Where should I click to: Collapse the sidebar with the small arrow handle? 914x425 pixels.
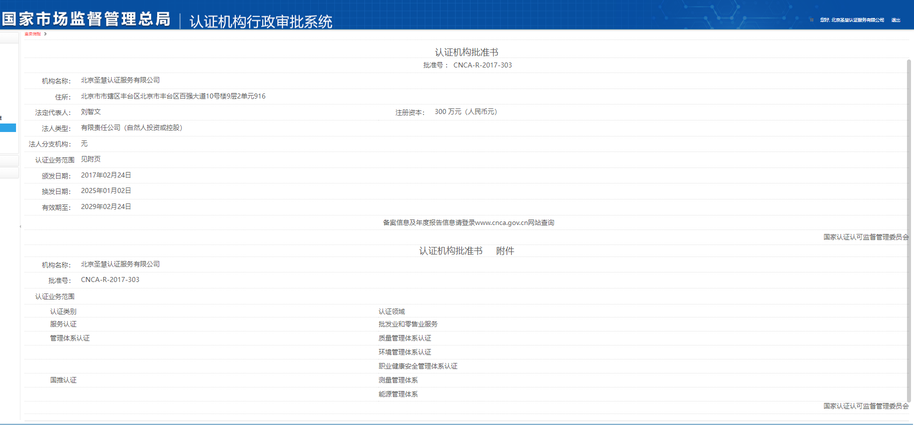[x=21, y=226]
